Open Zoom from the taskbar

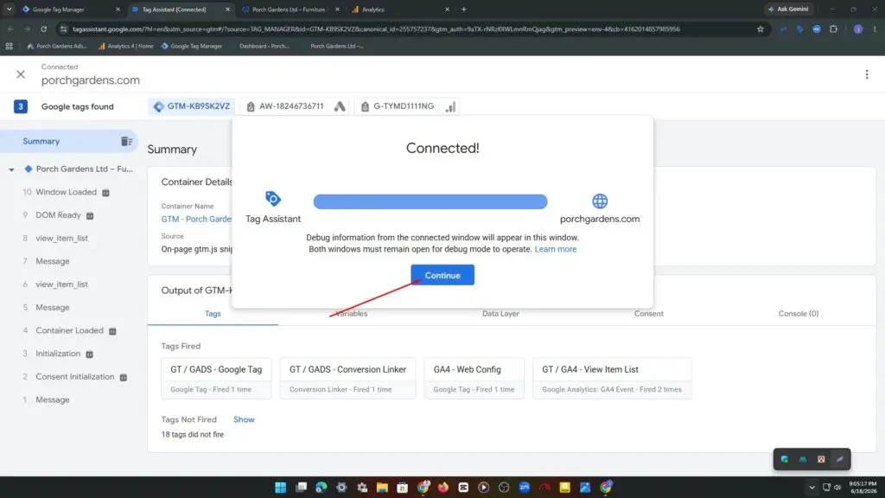point(525,488)
